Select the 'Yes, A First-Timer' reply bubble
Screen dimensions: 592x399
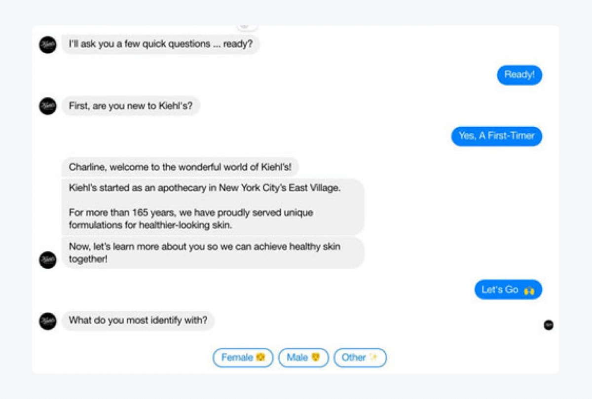click(x=496, y=136)
